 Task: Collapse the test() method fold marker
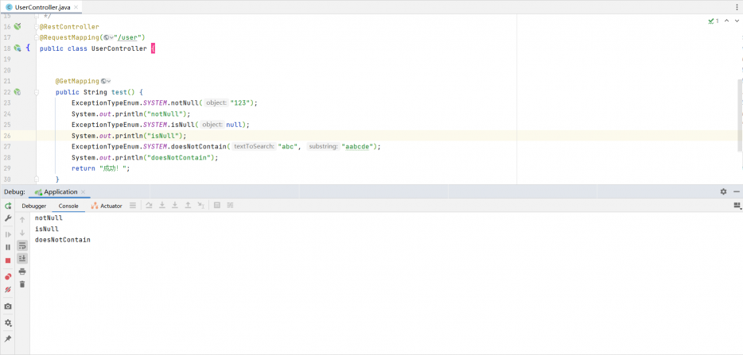click(x=29, y=92)
